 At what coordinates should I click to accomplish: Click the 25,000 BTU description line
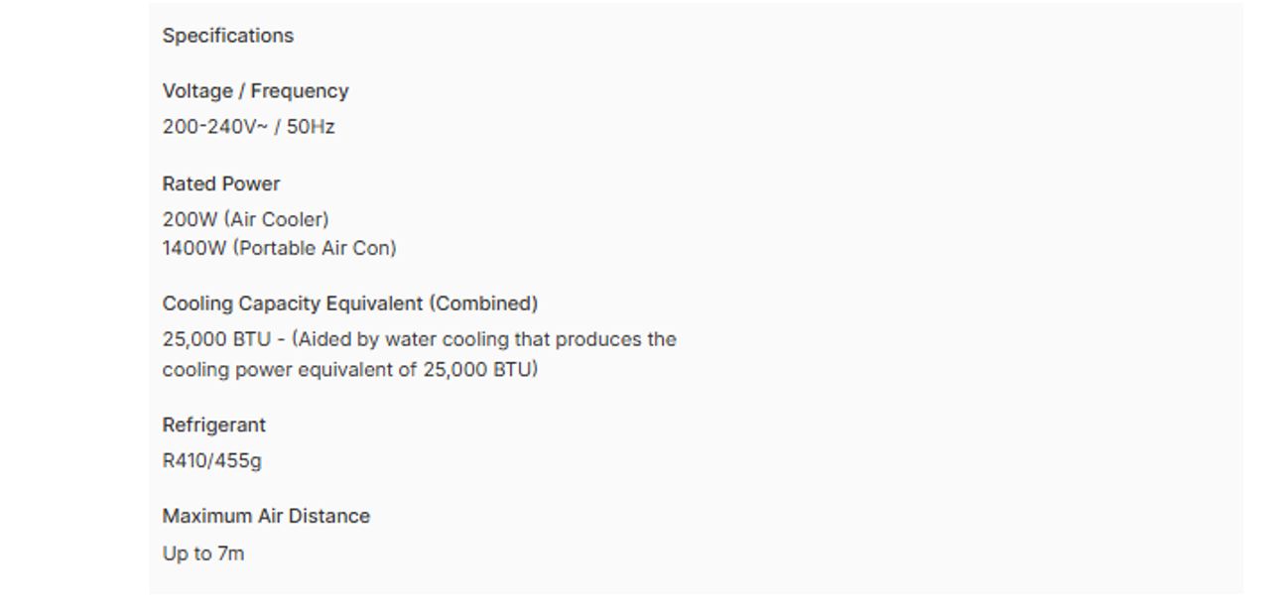(420, 339)
